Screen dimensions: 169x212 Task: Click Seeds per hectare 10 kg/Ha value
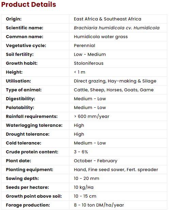click(x=84, y=187)
